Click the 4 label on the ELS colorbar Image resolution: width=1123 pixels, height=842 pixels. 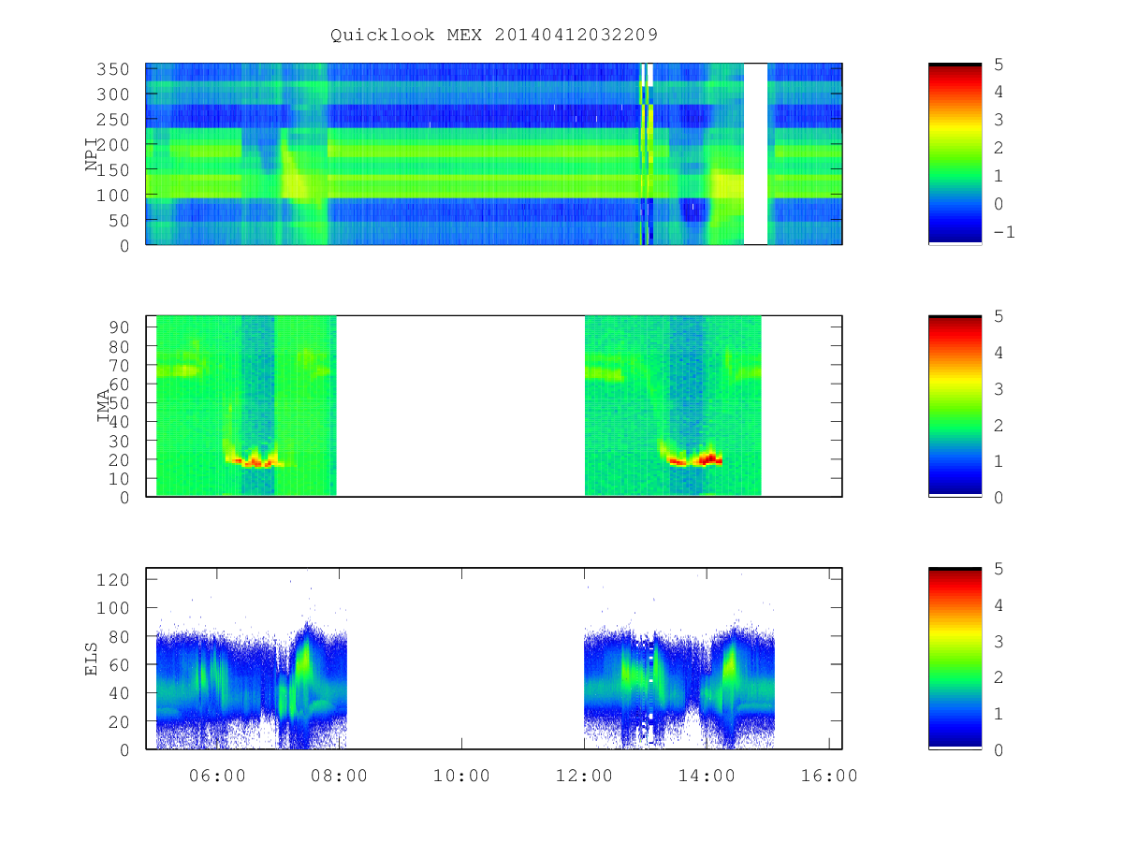[998, 604]
